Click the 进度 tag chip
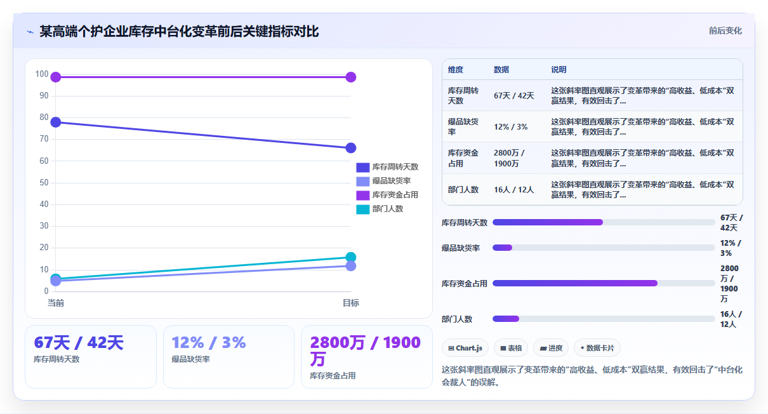The height and width of the screenshot is (414, 768). 551,348
